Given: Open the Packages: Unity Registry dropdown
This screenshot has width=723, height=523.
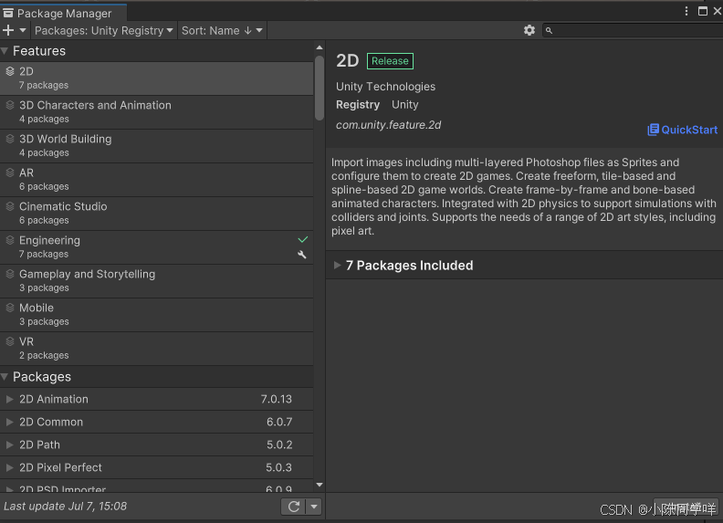Looking at the screenshot, I should (x=104, y=30).
